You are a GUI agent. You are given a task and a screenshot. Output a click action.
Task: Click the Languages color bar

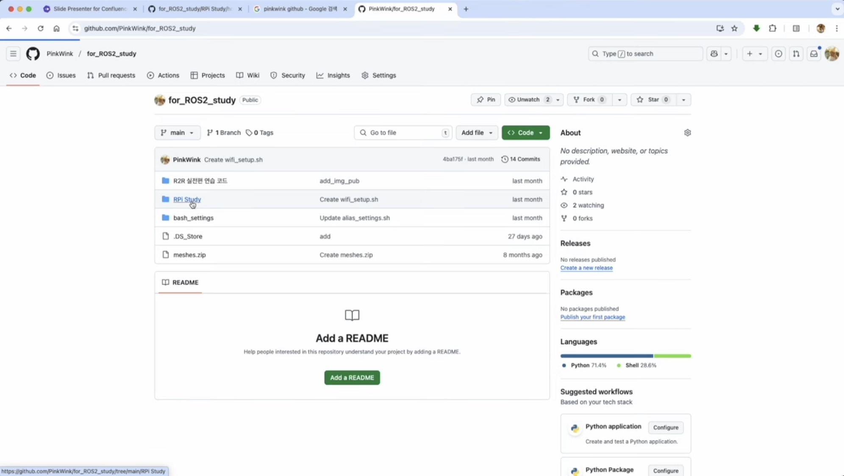coord(625,356)
